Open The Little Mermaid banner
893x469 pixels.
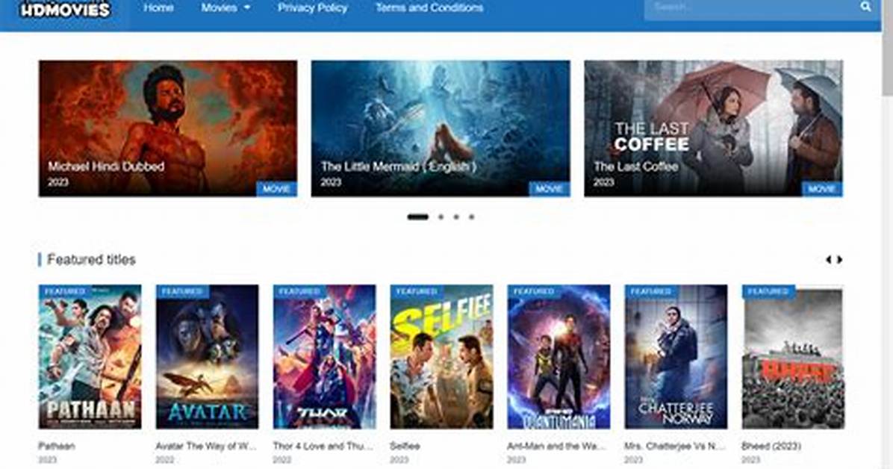pyautogui.click(x=441, y=128)
